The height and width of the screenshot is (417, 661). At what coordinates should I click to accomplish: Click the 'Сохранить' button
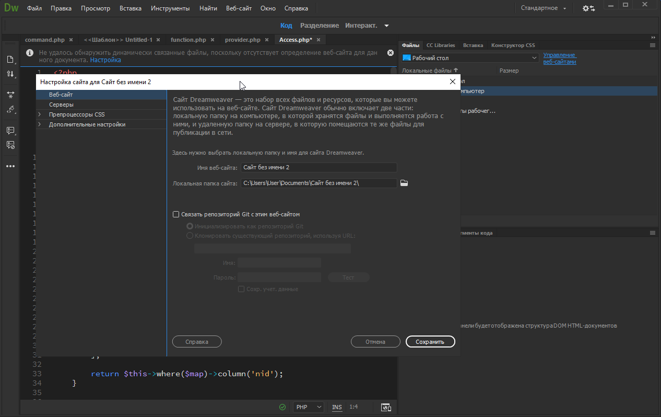[x=430, y=342]
